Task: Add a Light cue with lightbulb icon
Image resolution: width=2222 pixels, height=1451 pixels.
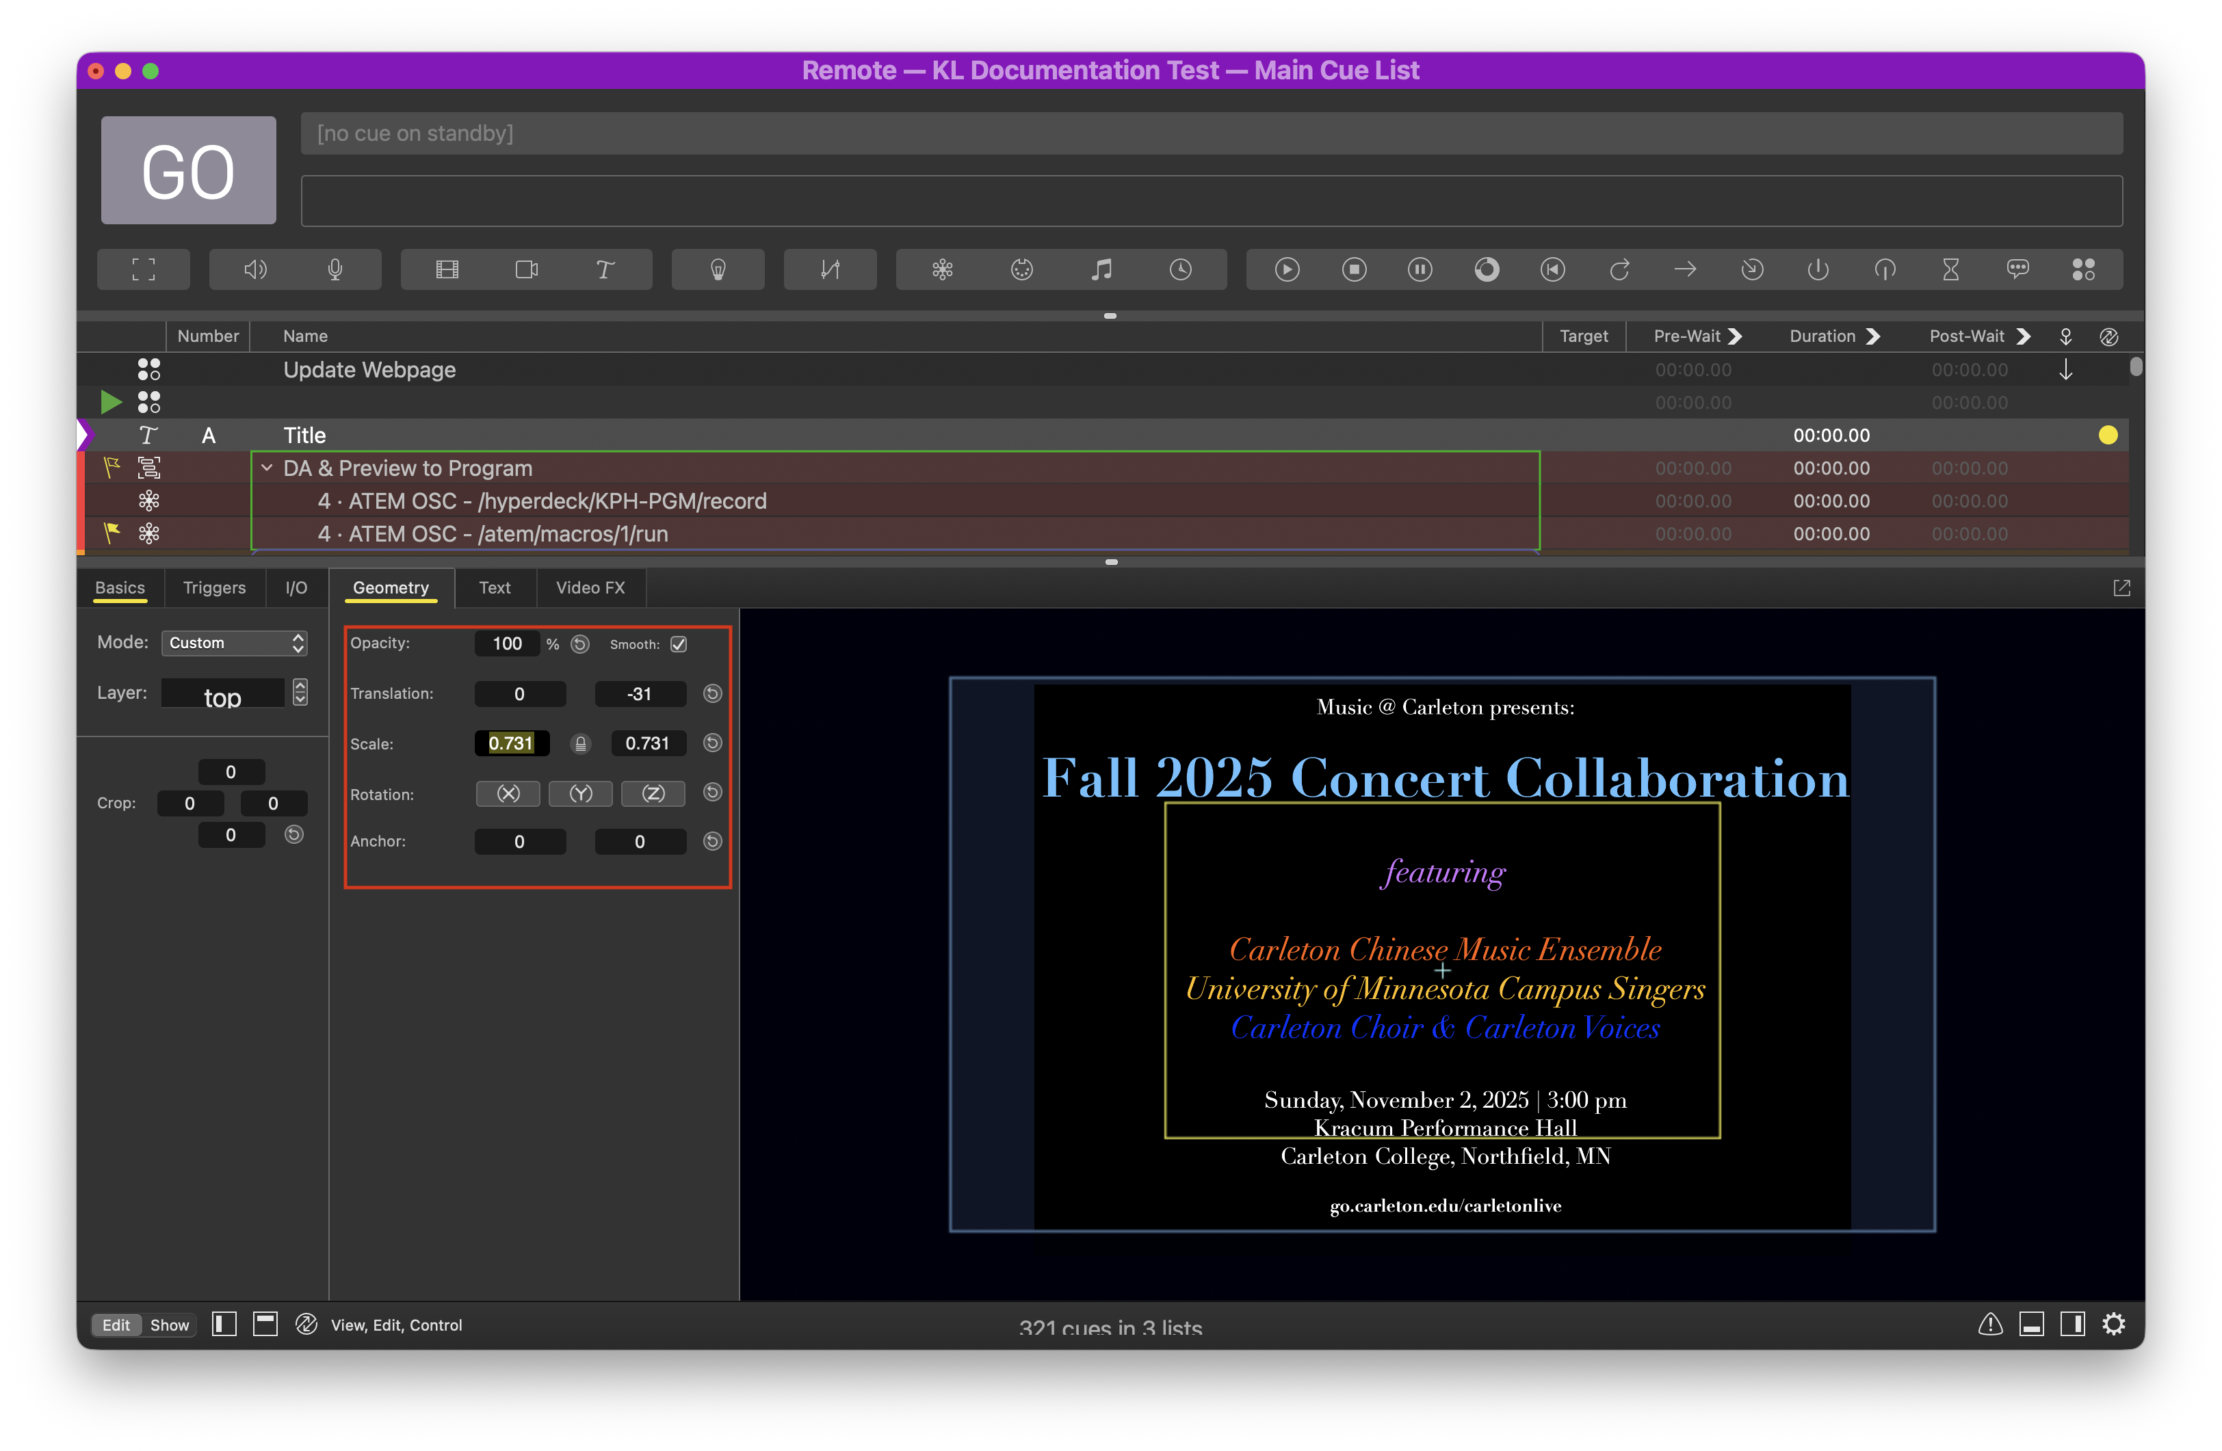Action: tap(718, 269)
